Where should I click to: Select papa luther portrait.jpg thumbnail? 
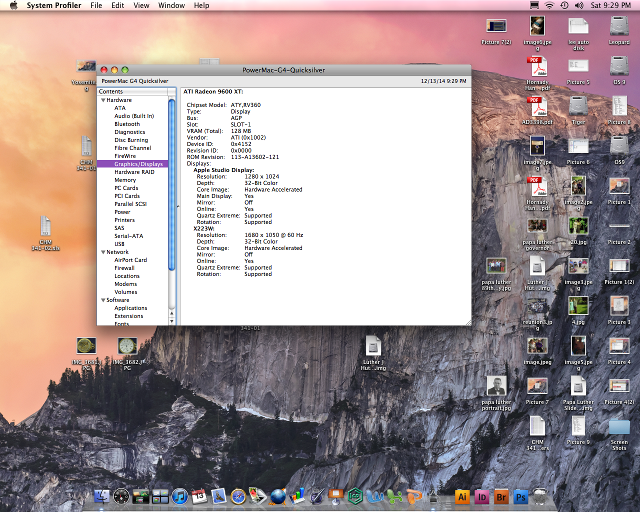click(x=496, y=385)
